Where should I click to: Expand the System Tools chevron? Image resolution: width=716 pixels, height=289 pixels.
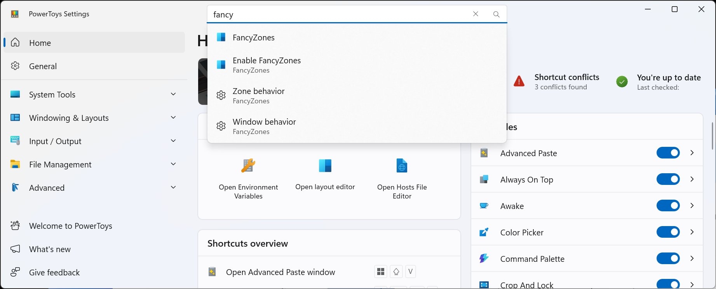173,94
